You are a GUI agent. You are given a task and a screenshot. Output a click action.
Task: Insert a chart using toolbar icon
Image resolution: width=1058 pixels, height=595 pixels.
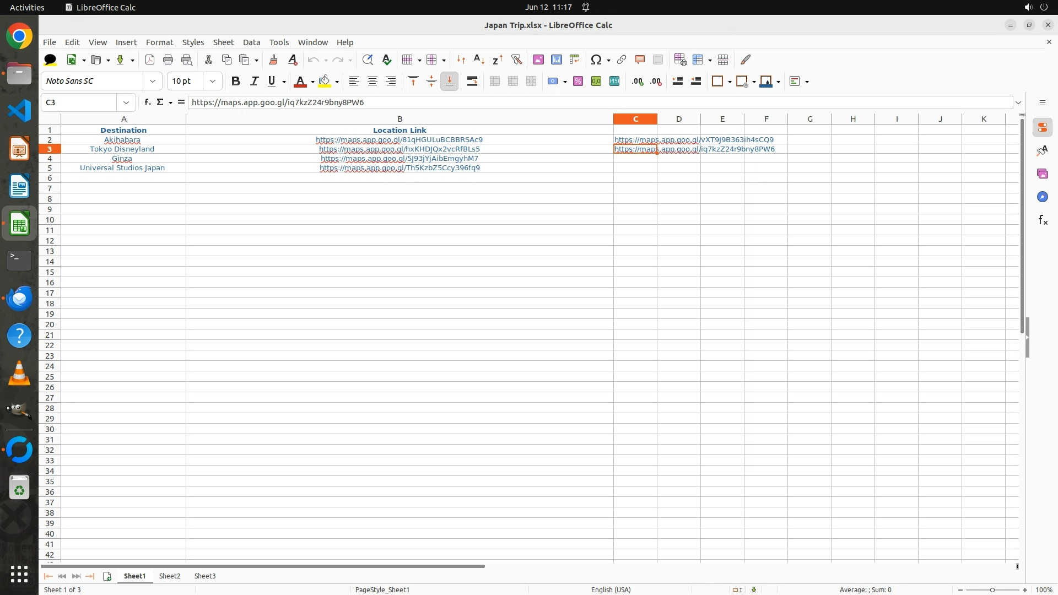pyautogui.click(x=557, y=59)
